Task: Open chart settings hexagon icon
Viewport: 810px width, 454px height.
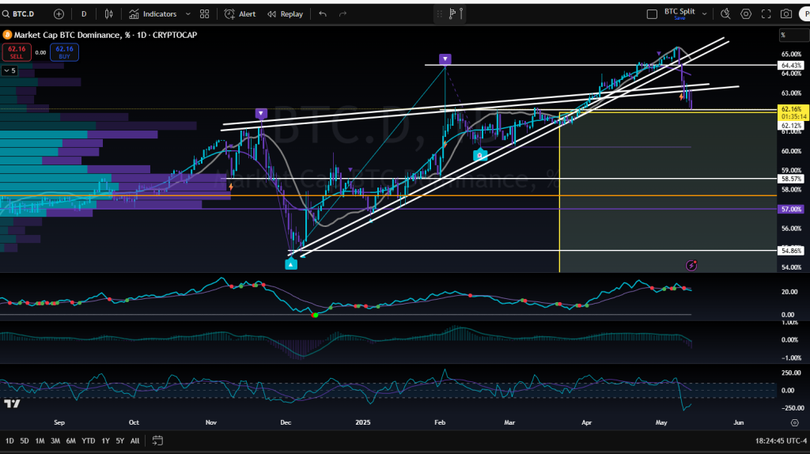Action: click(746, 14)
